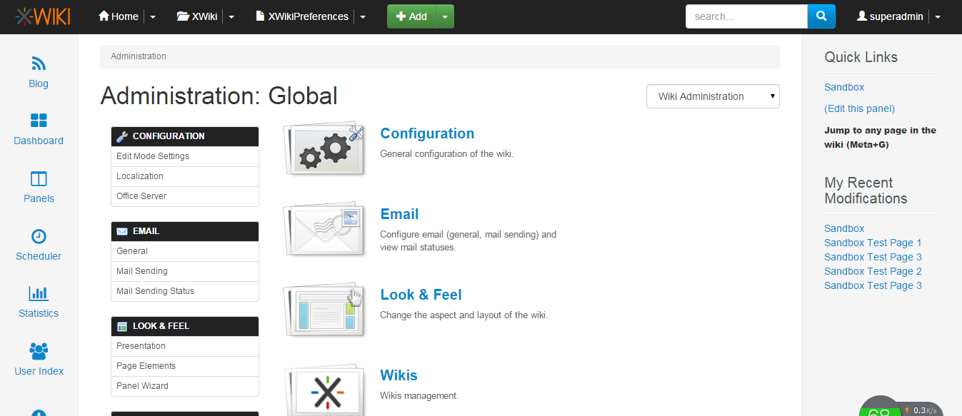Open Sandbox Test Page 1
The image size is (962, 416).
873,243
